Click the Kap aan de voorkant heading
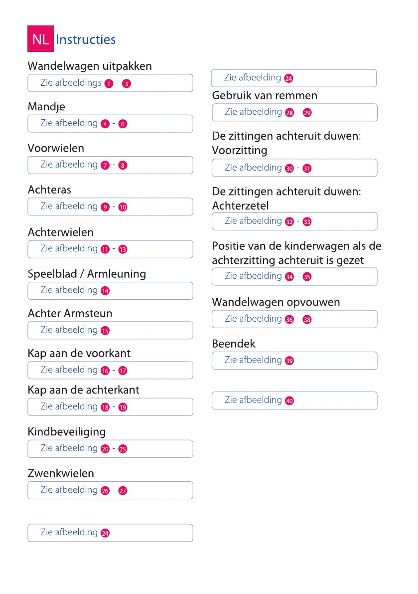This screenshot has width=418, height=594. (79, 354)
